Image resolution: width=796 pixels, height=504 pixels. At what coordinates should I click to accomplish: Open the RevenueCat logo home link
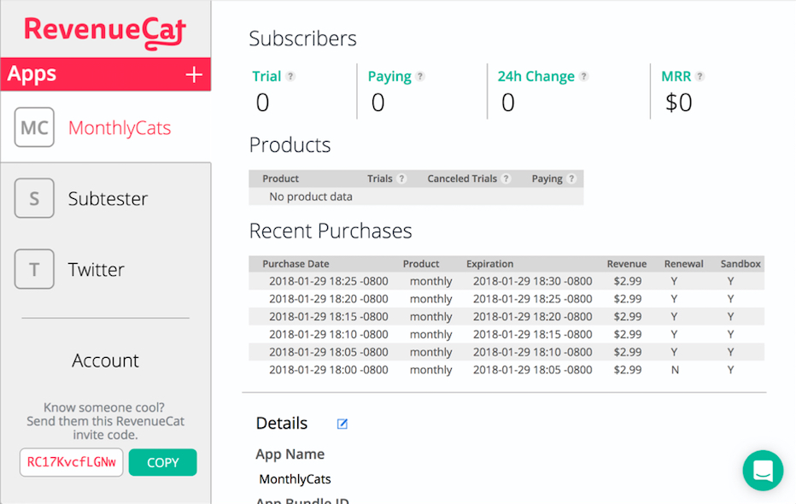(105, 32)
